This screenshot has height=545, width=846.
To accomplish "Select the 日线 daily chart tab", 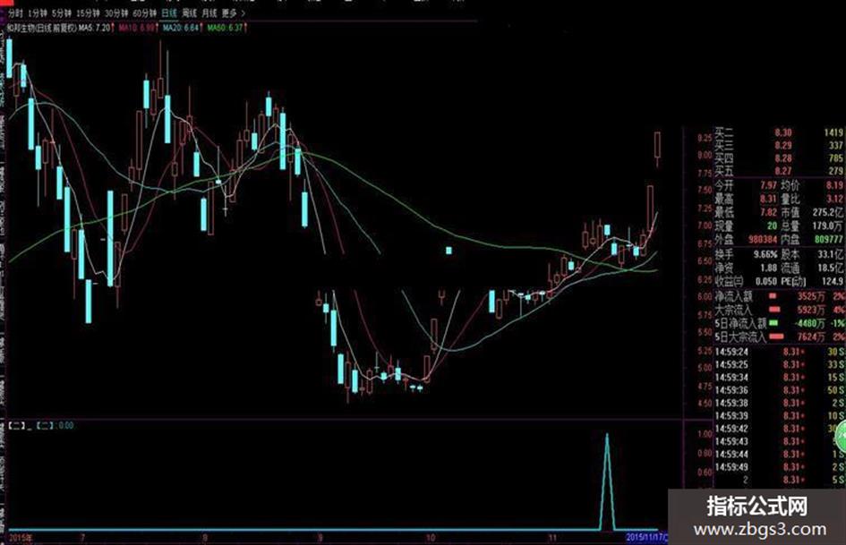I will tap(169, 13).
